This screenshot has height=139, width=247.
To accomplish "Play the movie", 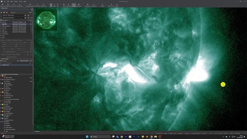I will tap(4, 12).
